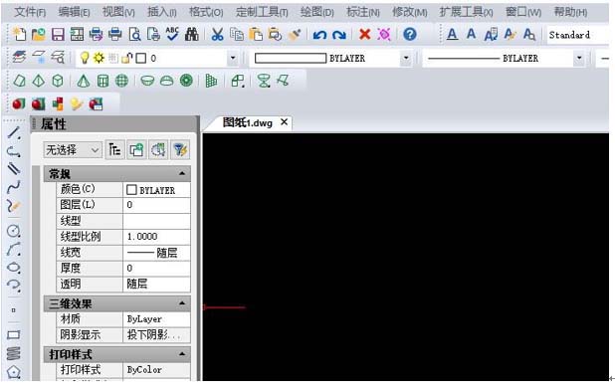Open the layer 0 dropdown arrow

pos(233,58)
